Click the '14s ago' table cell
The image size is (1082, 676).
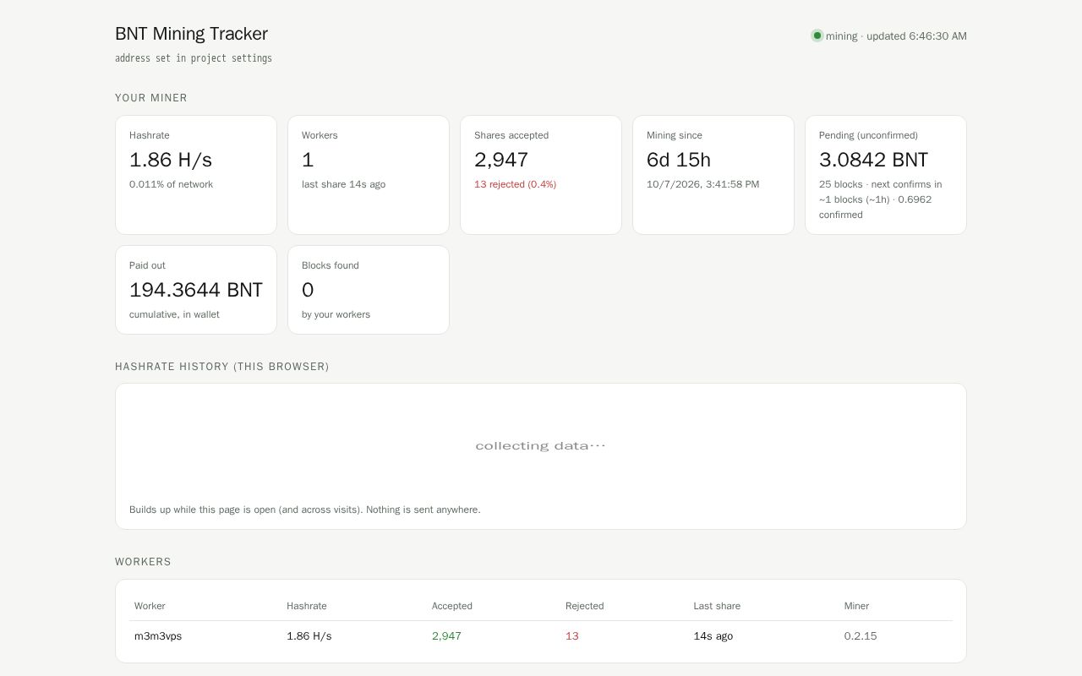click(713, 636)
